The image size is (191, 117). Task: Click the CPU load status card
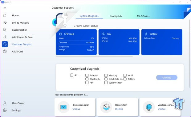(x=76, y=42)
